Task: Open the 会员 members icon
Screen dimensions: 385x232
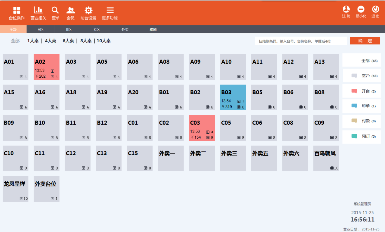Action: (71, 11)
